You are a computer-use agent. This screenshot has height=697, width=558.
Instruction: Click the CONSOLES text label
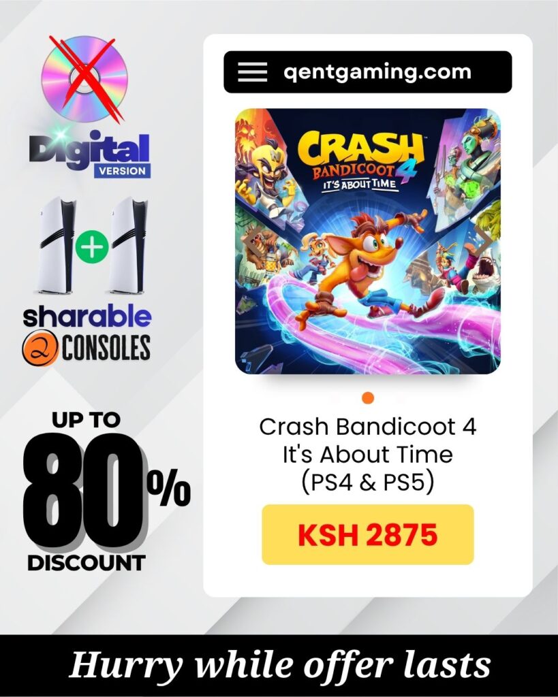coord(106,348)
